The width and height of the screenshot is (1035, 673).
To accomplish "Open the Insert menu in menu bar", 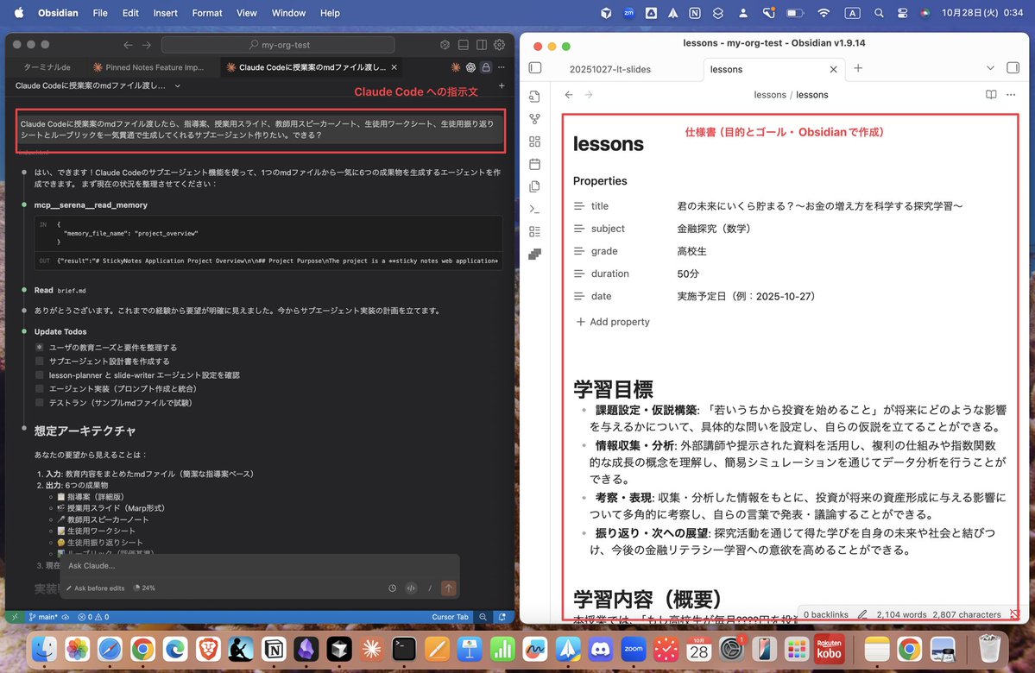I will point(165,13).
